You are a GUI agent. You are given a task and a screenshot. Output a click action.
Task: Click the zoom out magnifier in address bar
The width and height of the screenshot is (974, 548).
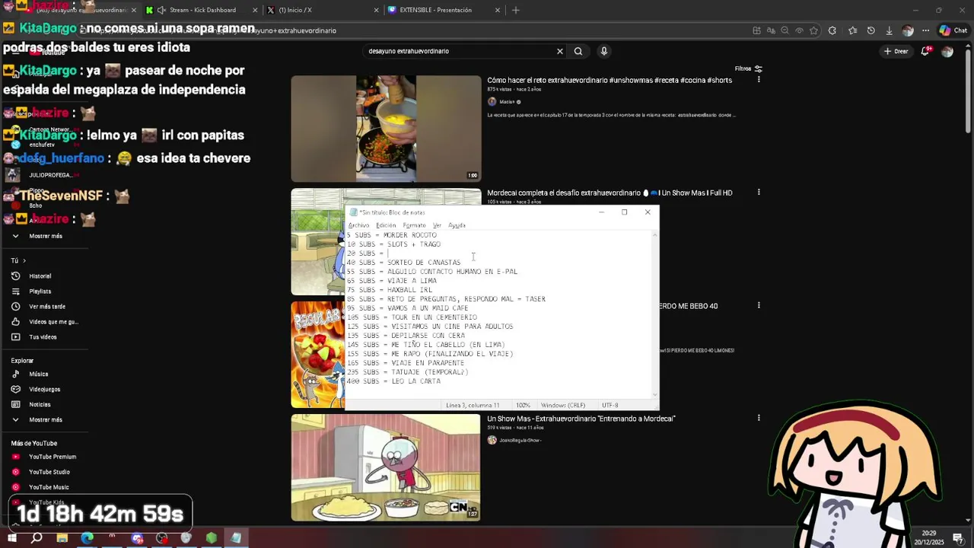tap(785, 30)
